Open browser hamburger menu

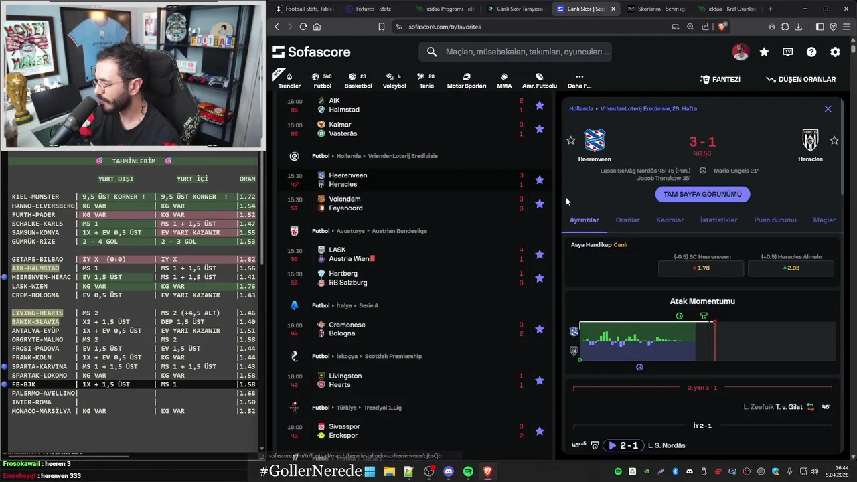coord(846,27)
